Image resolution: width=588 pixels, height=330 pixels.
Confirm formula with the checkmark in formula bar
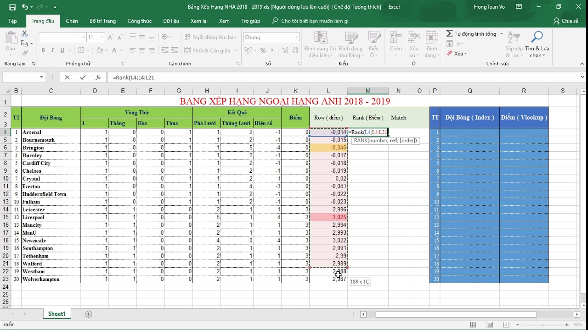(83, 77)
